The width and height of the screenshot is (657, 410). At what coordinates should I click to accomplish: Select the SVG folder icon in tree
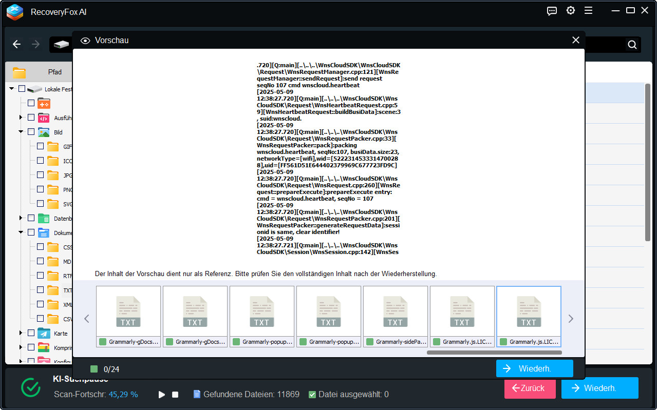53,204
